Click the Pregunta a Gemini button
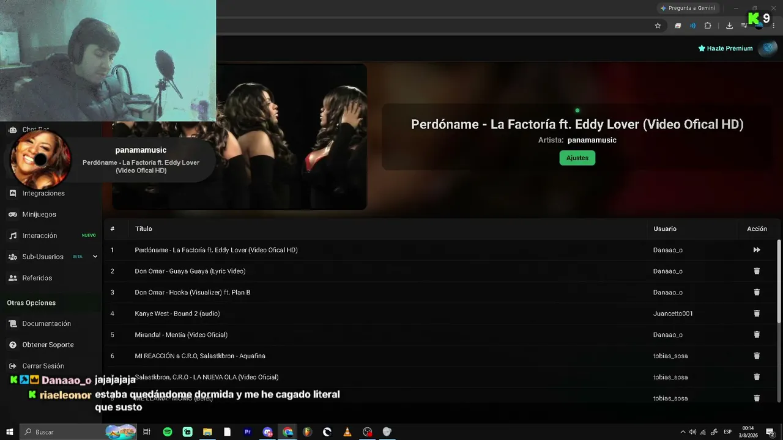The height and width of the screenshot is (440, 783). (x=688, y=8)
